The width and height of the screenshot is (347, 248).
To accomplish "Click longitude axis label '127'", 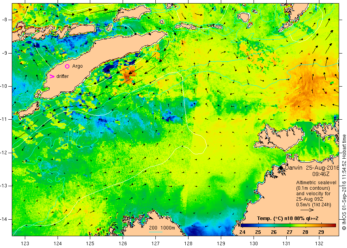I will tap(156, 243).
